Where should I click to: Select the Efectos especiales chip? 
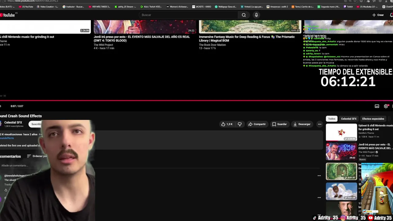[x=373, y=119]
